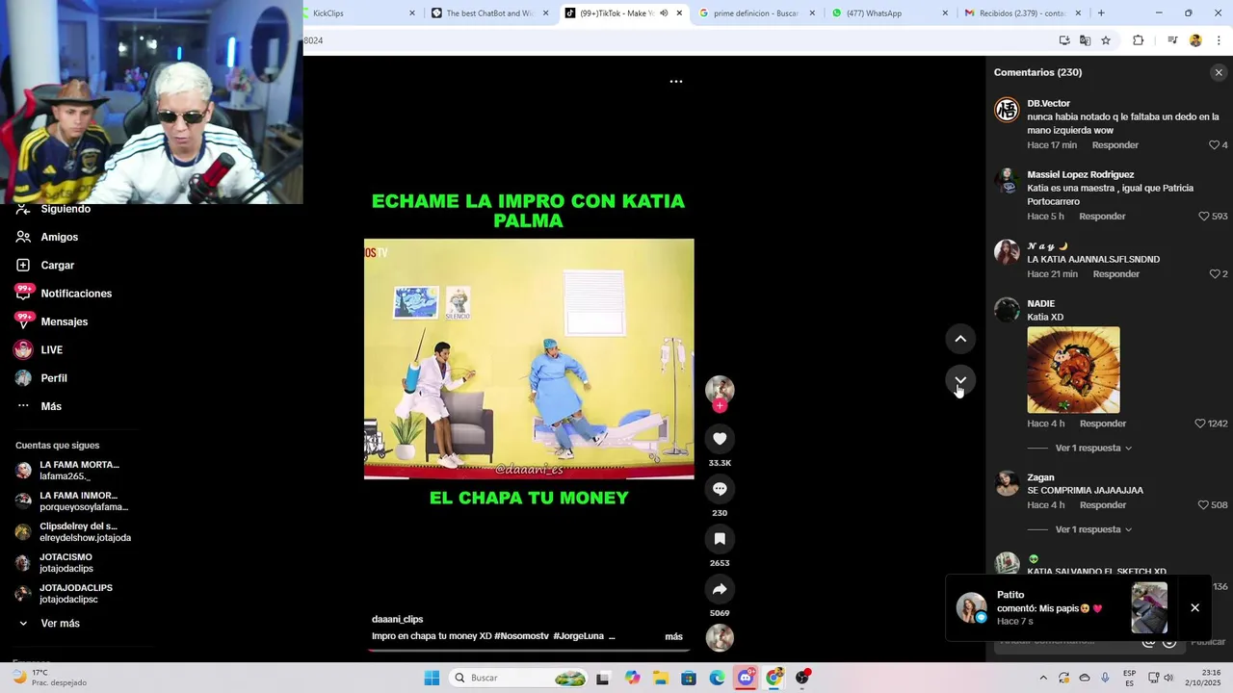Reply to DB.Vector's comment

(1115, 145)
